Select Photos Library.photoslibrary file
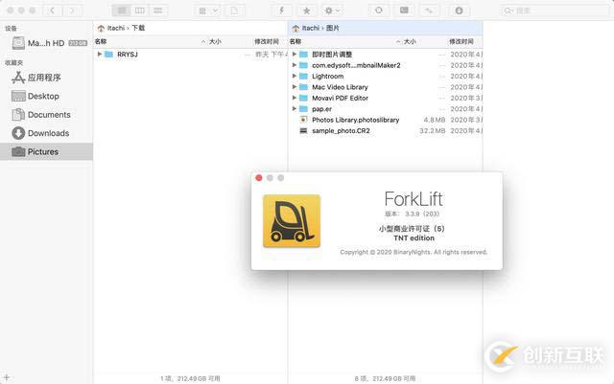The height and width of the screenshot is (384, 614). point(356,120)
